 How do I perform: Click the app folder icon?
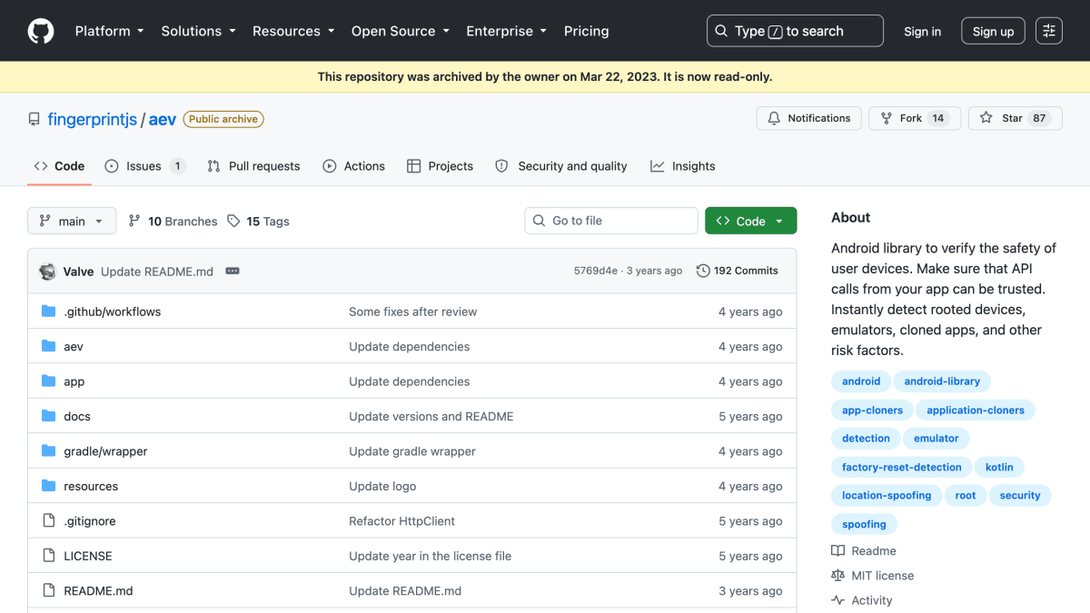49,381
